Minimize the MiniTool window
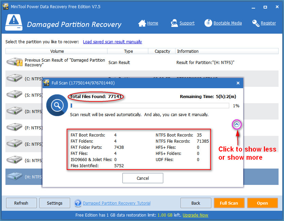284x221 pixels. (253, 7)
